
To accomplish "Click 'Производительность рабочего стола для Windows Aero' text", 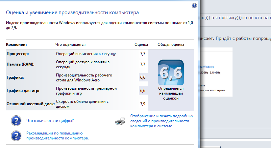I will (x=84, y=78).
